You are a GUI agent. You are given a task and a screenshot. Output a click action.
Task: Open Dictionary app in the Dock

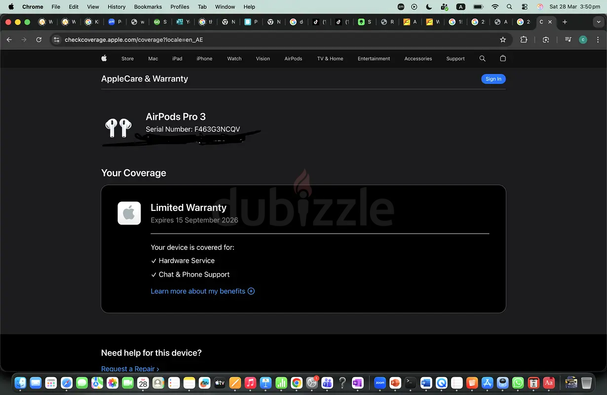pyautogui.click(x=548, y=383)
